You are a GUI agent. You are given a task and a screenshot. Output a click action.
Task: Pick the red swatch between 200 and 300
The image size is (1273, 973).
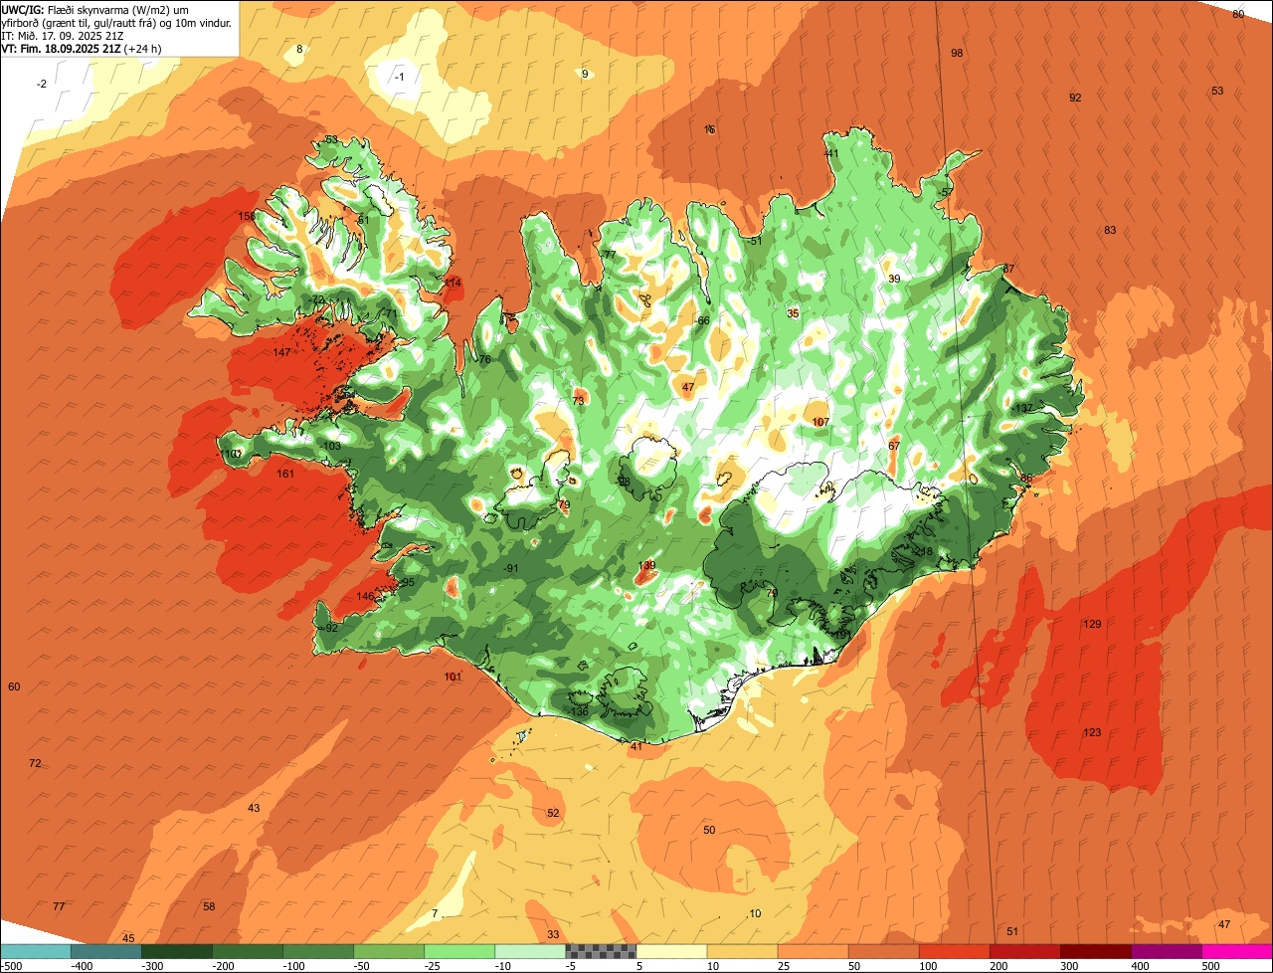pyautogui.click(x=1024, y=951)
